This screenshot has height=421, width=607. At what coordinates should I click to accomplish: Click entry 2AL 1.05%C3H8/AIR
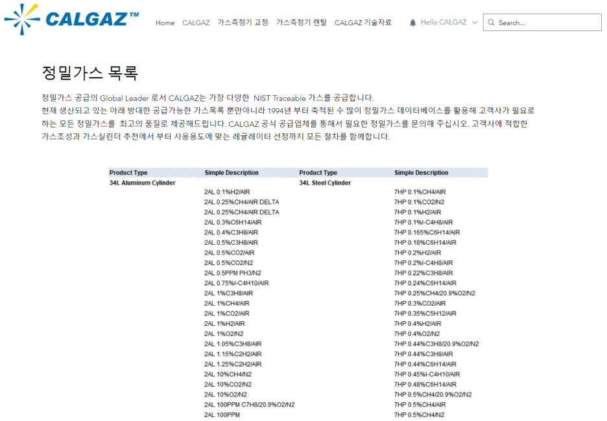point(233,344)
